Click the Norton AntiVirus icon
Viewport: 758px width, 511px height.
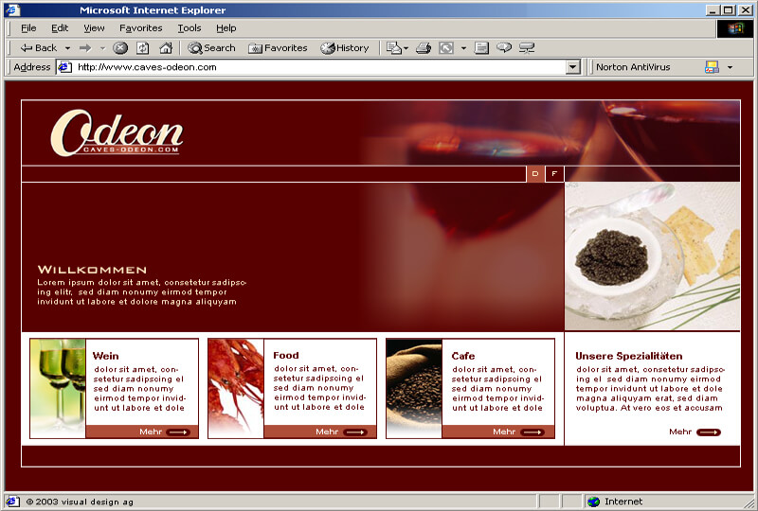click(712, 67)
